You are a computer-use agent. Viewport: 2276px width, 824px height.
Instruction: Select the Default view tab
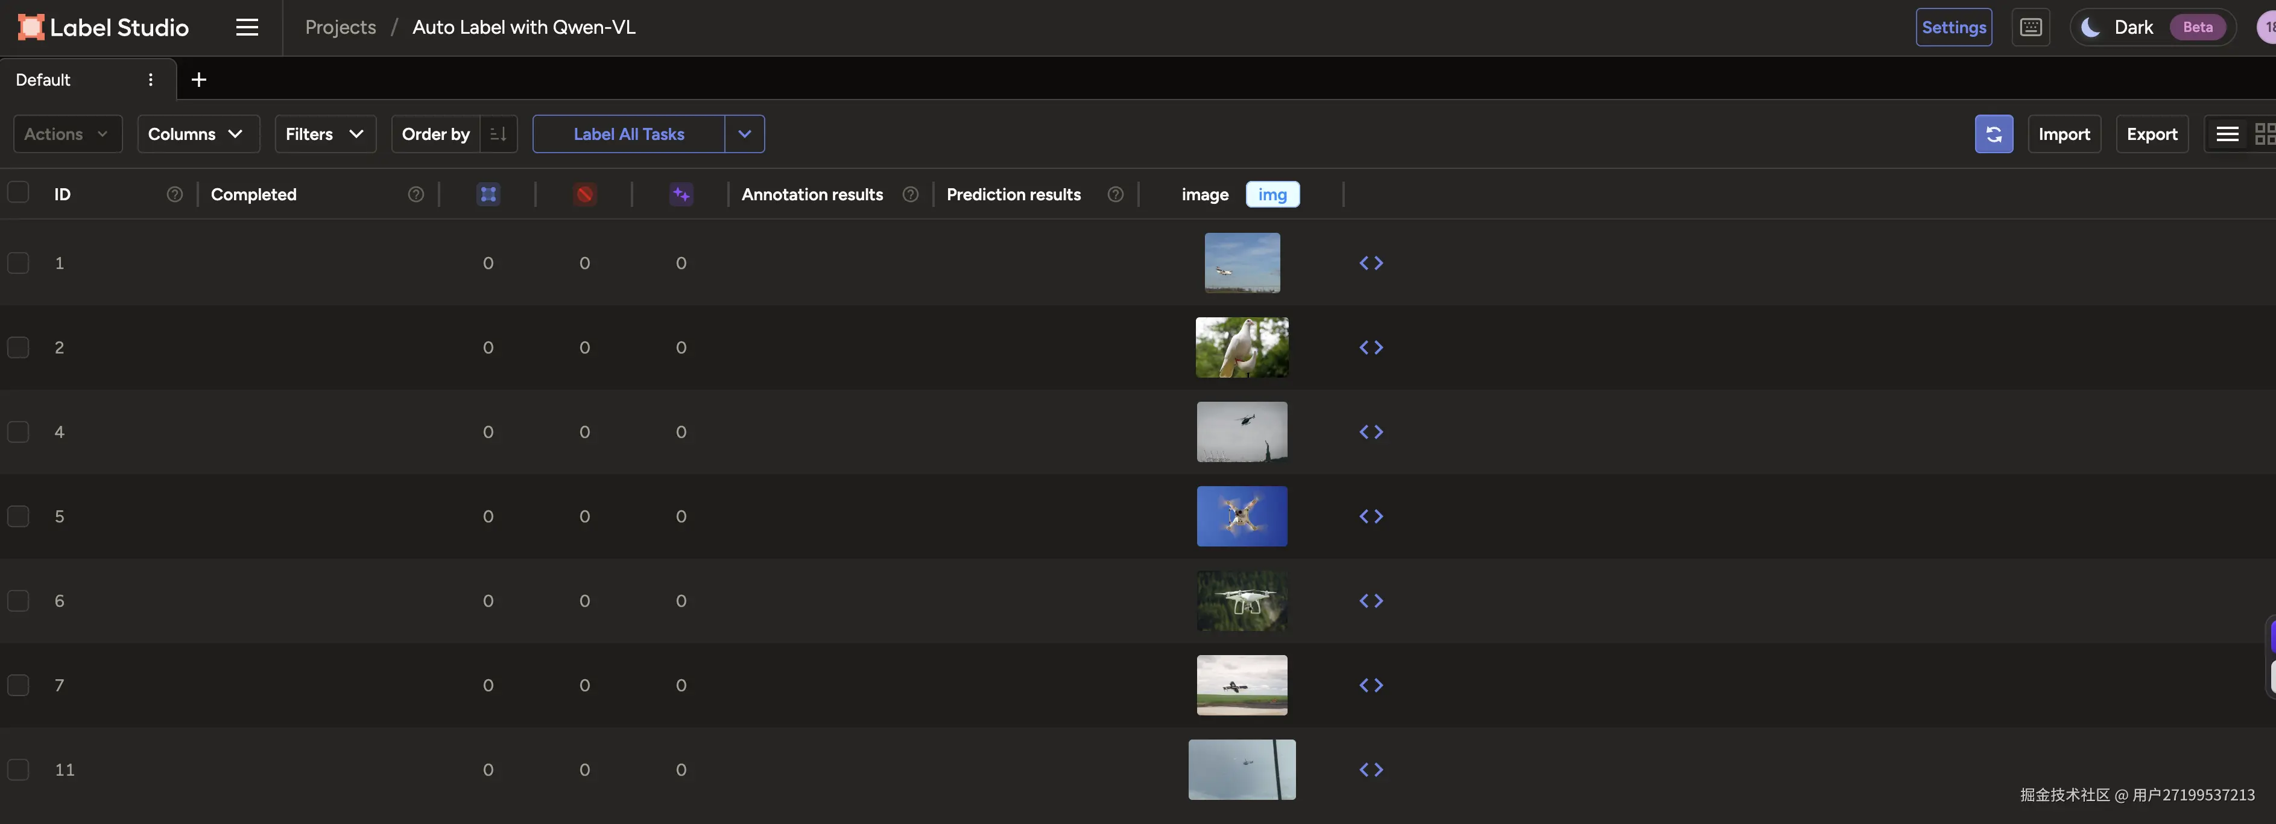43,80
